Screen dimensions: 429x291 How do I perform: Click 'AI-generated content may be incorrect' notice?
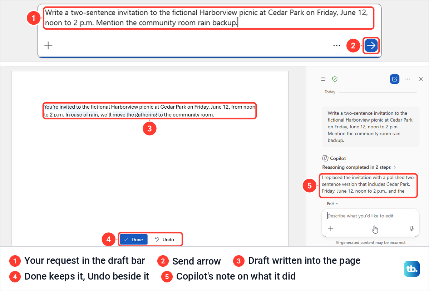(370, 242)
